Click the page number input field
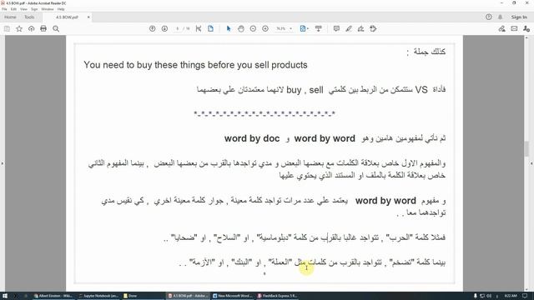The height and width of the screenshot is (300, 534). 177,29
